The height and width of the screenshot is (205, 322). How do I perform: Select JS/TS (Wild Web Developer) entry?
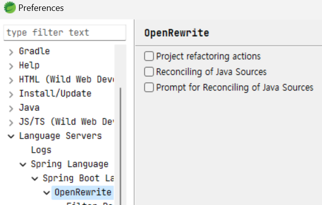point(66,122)
